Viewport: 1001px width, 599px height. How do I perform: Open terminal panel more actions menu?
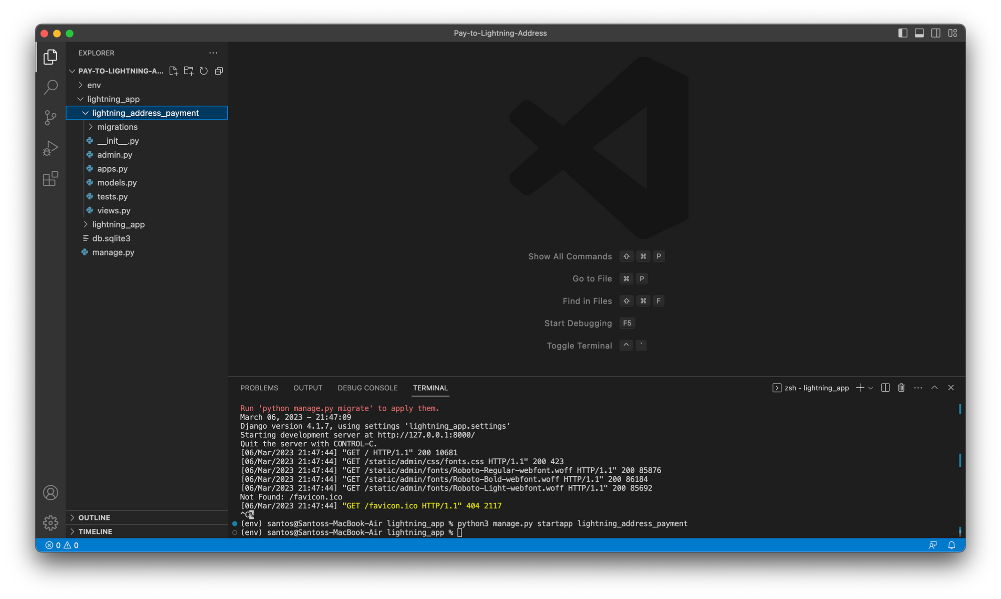point(918,388)
